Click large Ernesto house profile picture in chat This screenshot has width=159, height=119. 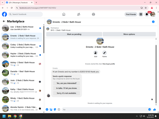[x=100, y=41]
